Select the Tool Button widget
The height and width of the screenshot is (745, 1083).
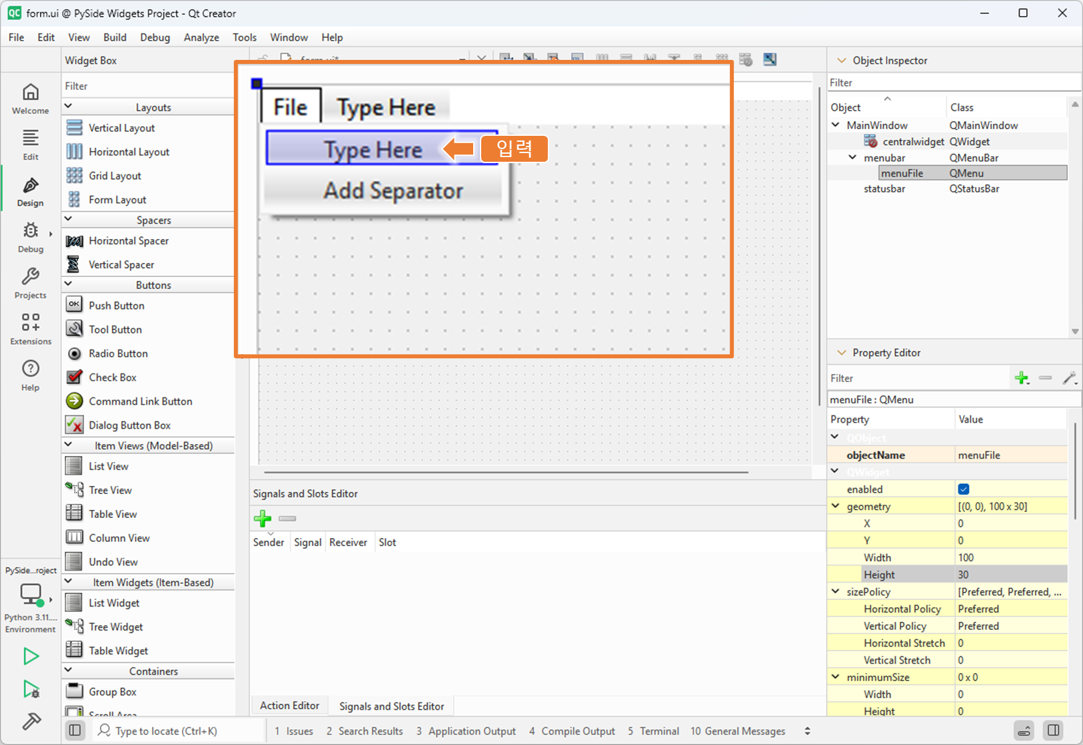[x=115, y=330]
